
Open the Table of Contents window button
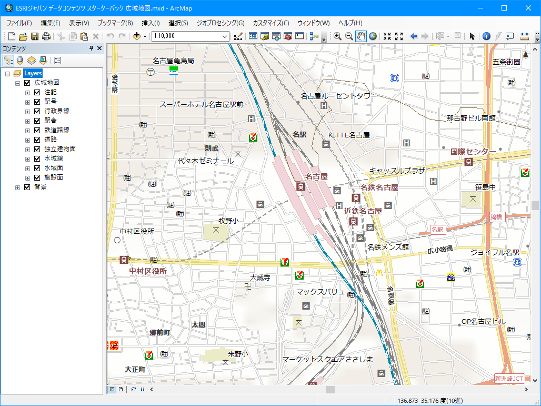[253, 36]
